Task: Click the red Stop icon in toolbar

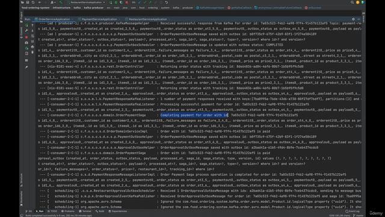Action: click(127, 2)
